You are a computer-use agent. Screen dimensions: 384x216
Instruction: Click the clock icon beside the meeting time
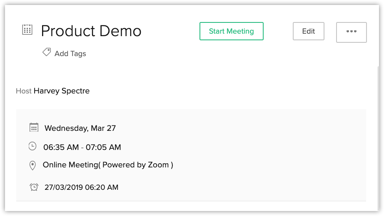click(32, 146)
